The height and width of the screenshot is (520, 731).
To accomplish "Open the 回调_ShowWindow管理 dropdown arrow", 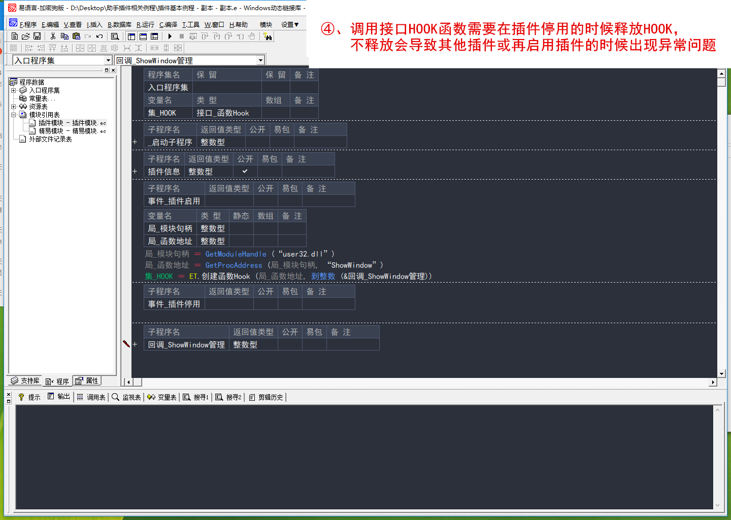I will click(260, 60).
